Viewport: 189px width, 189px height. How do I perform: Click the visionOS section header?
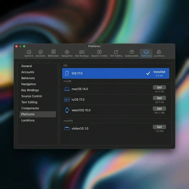point(68,121)
